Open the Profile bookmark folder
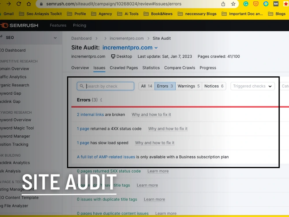 [76, 14]
